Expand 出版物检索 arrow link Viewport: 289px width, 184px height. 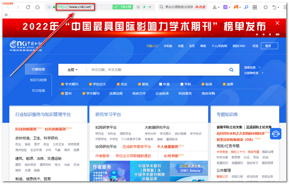(x=254, y=73)
